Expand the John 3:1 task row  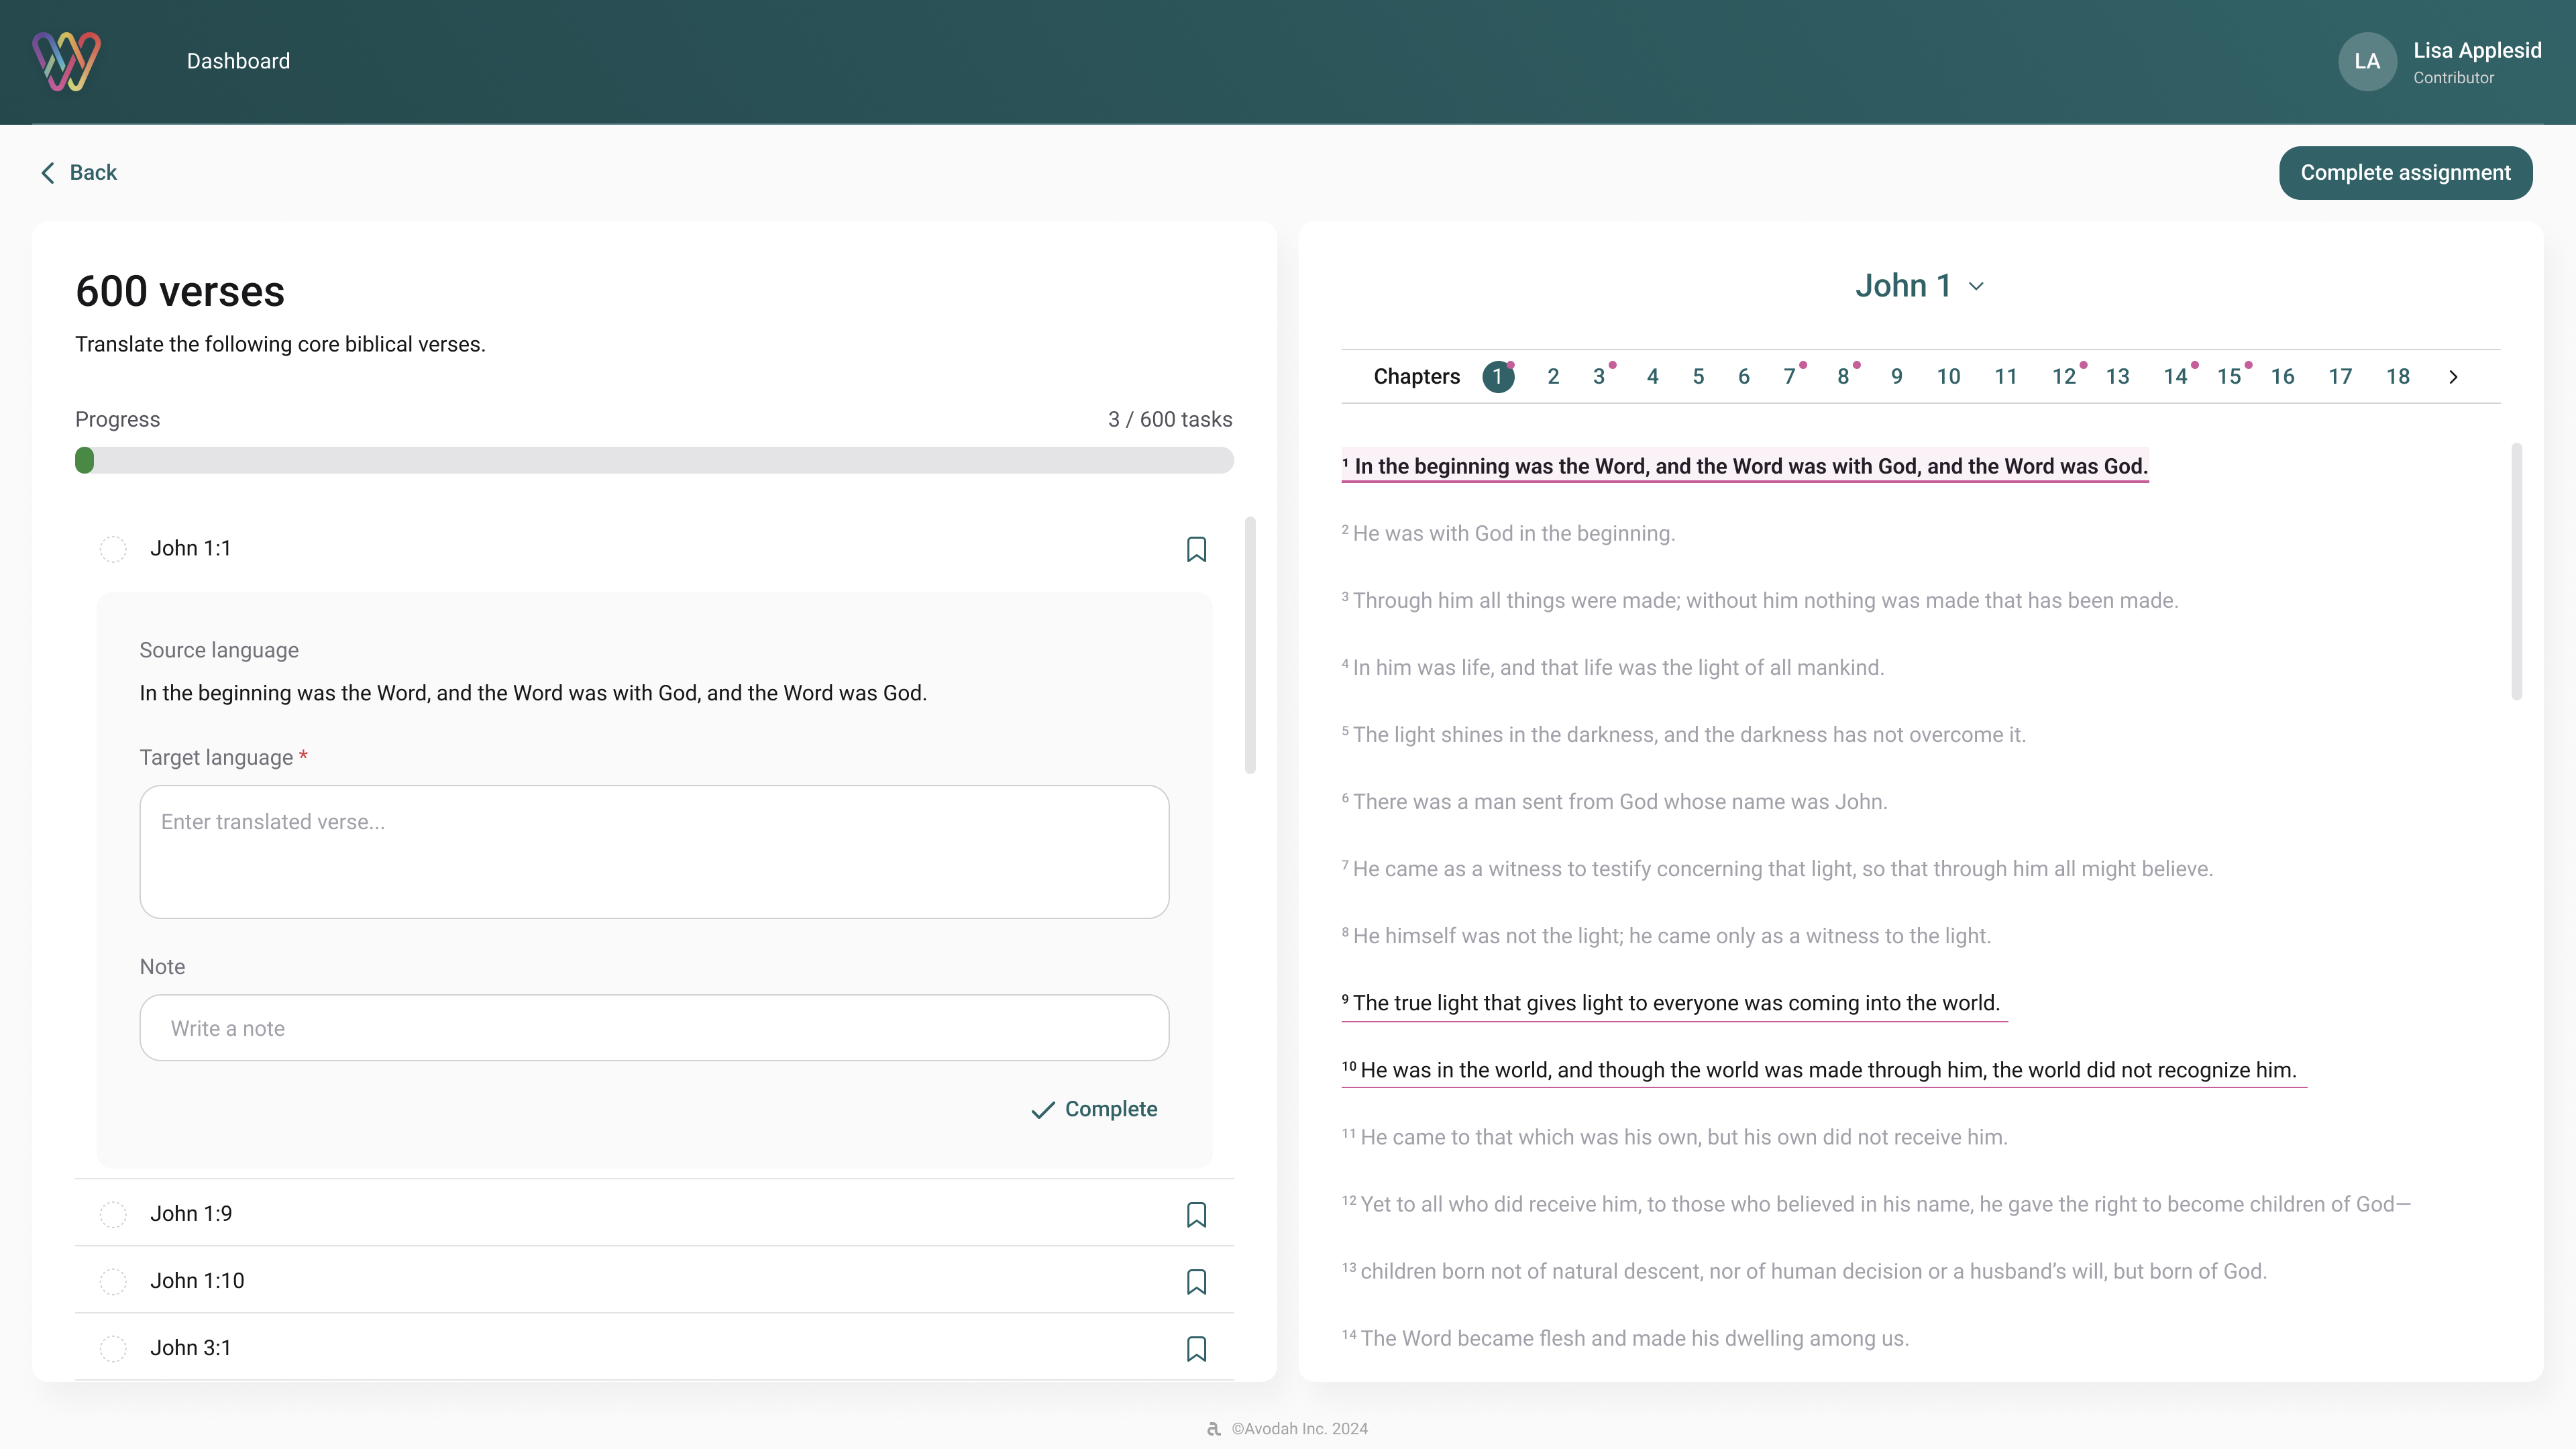[654, 1347]
